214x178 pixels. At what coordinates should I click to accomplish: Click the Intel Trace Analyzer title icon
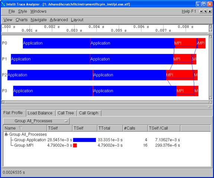click(x=3, y=4)
